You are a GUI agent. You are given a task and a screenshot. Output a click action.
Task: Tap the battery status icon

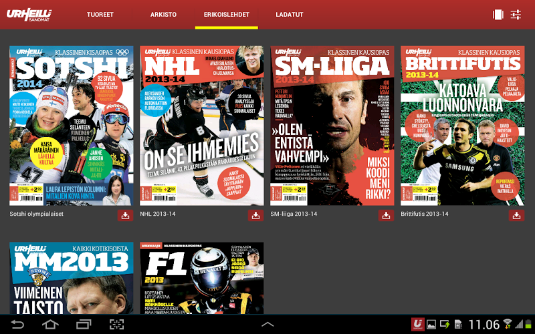click(x=529, y=324)
